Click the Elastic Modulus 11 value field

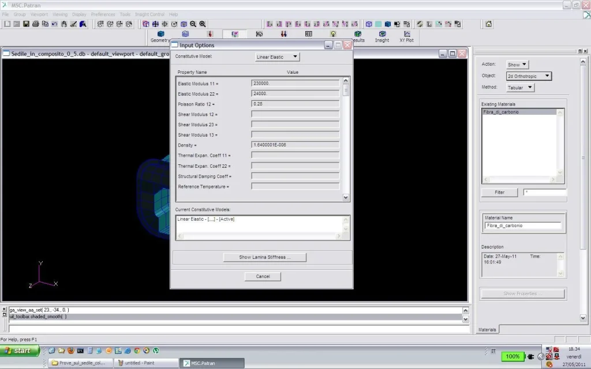[x=295, y=83]
